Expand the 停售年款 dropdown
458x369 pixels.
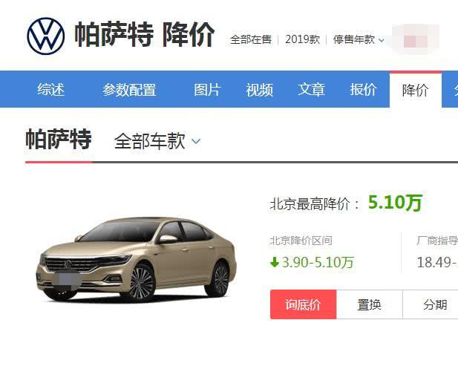[359, 39]
